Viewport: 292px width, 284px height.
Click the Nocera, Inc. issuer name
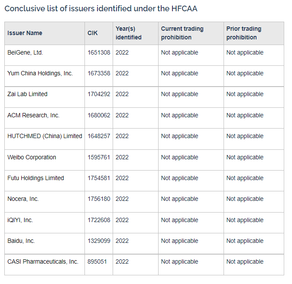(x=23, y=199)
